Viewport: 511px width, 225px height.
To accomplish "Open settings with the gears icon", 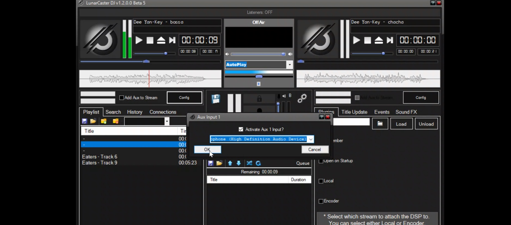I will (302, 98).
